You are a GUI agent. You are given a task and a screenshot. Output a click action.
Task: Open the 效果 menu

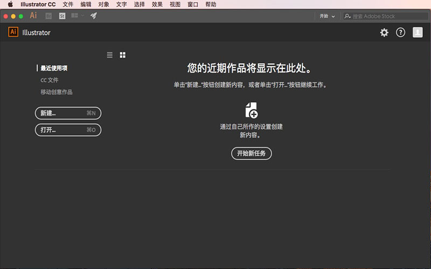click(x=157, y=4)
